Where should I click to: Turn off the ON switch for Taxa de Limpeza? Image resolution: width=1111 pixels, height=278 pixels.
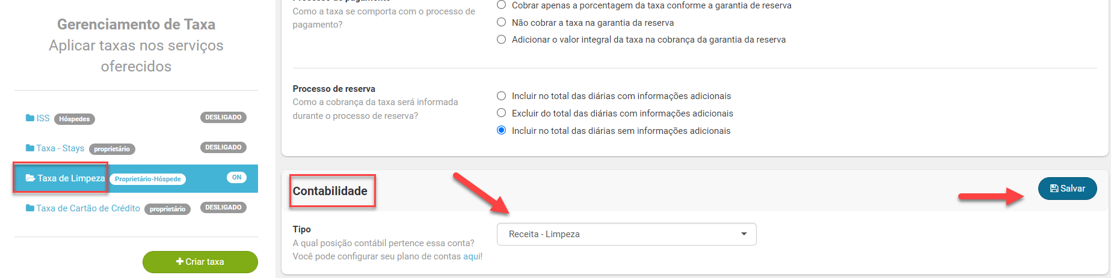click(x=236, y=178)
